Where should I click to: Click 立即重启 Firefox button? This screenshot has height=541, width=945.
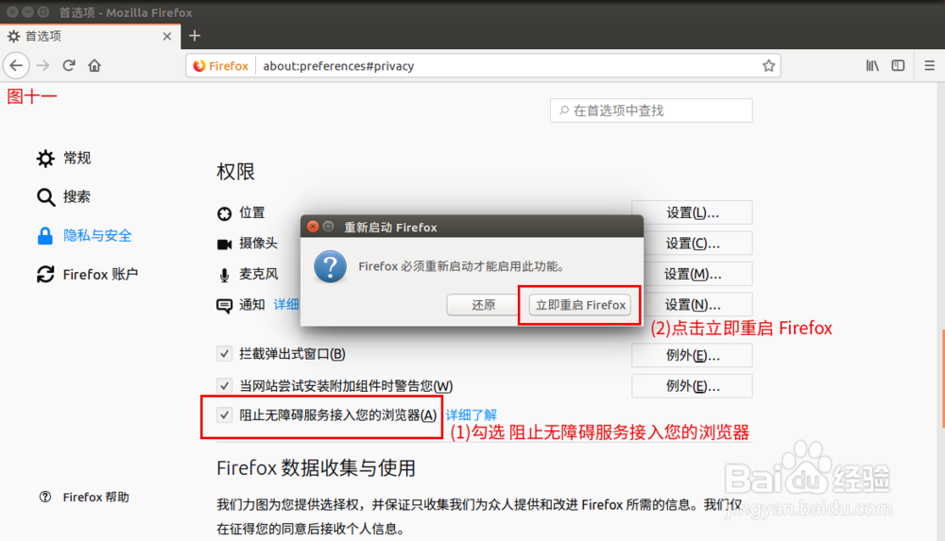(580, 305)
